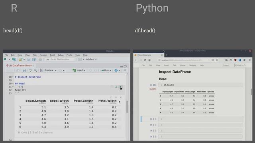The width and height of the screenshot is (255, 143).
Task: Click the Jupyter page vertical scrollbar
Action: 251,92
